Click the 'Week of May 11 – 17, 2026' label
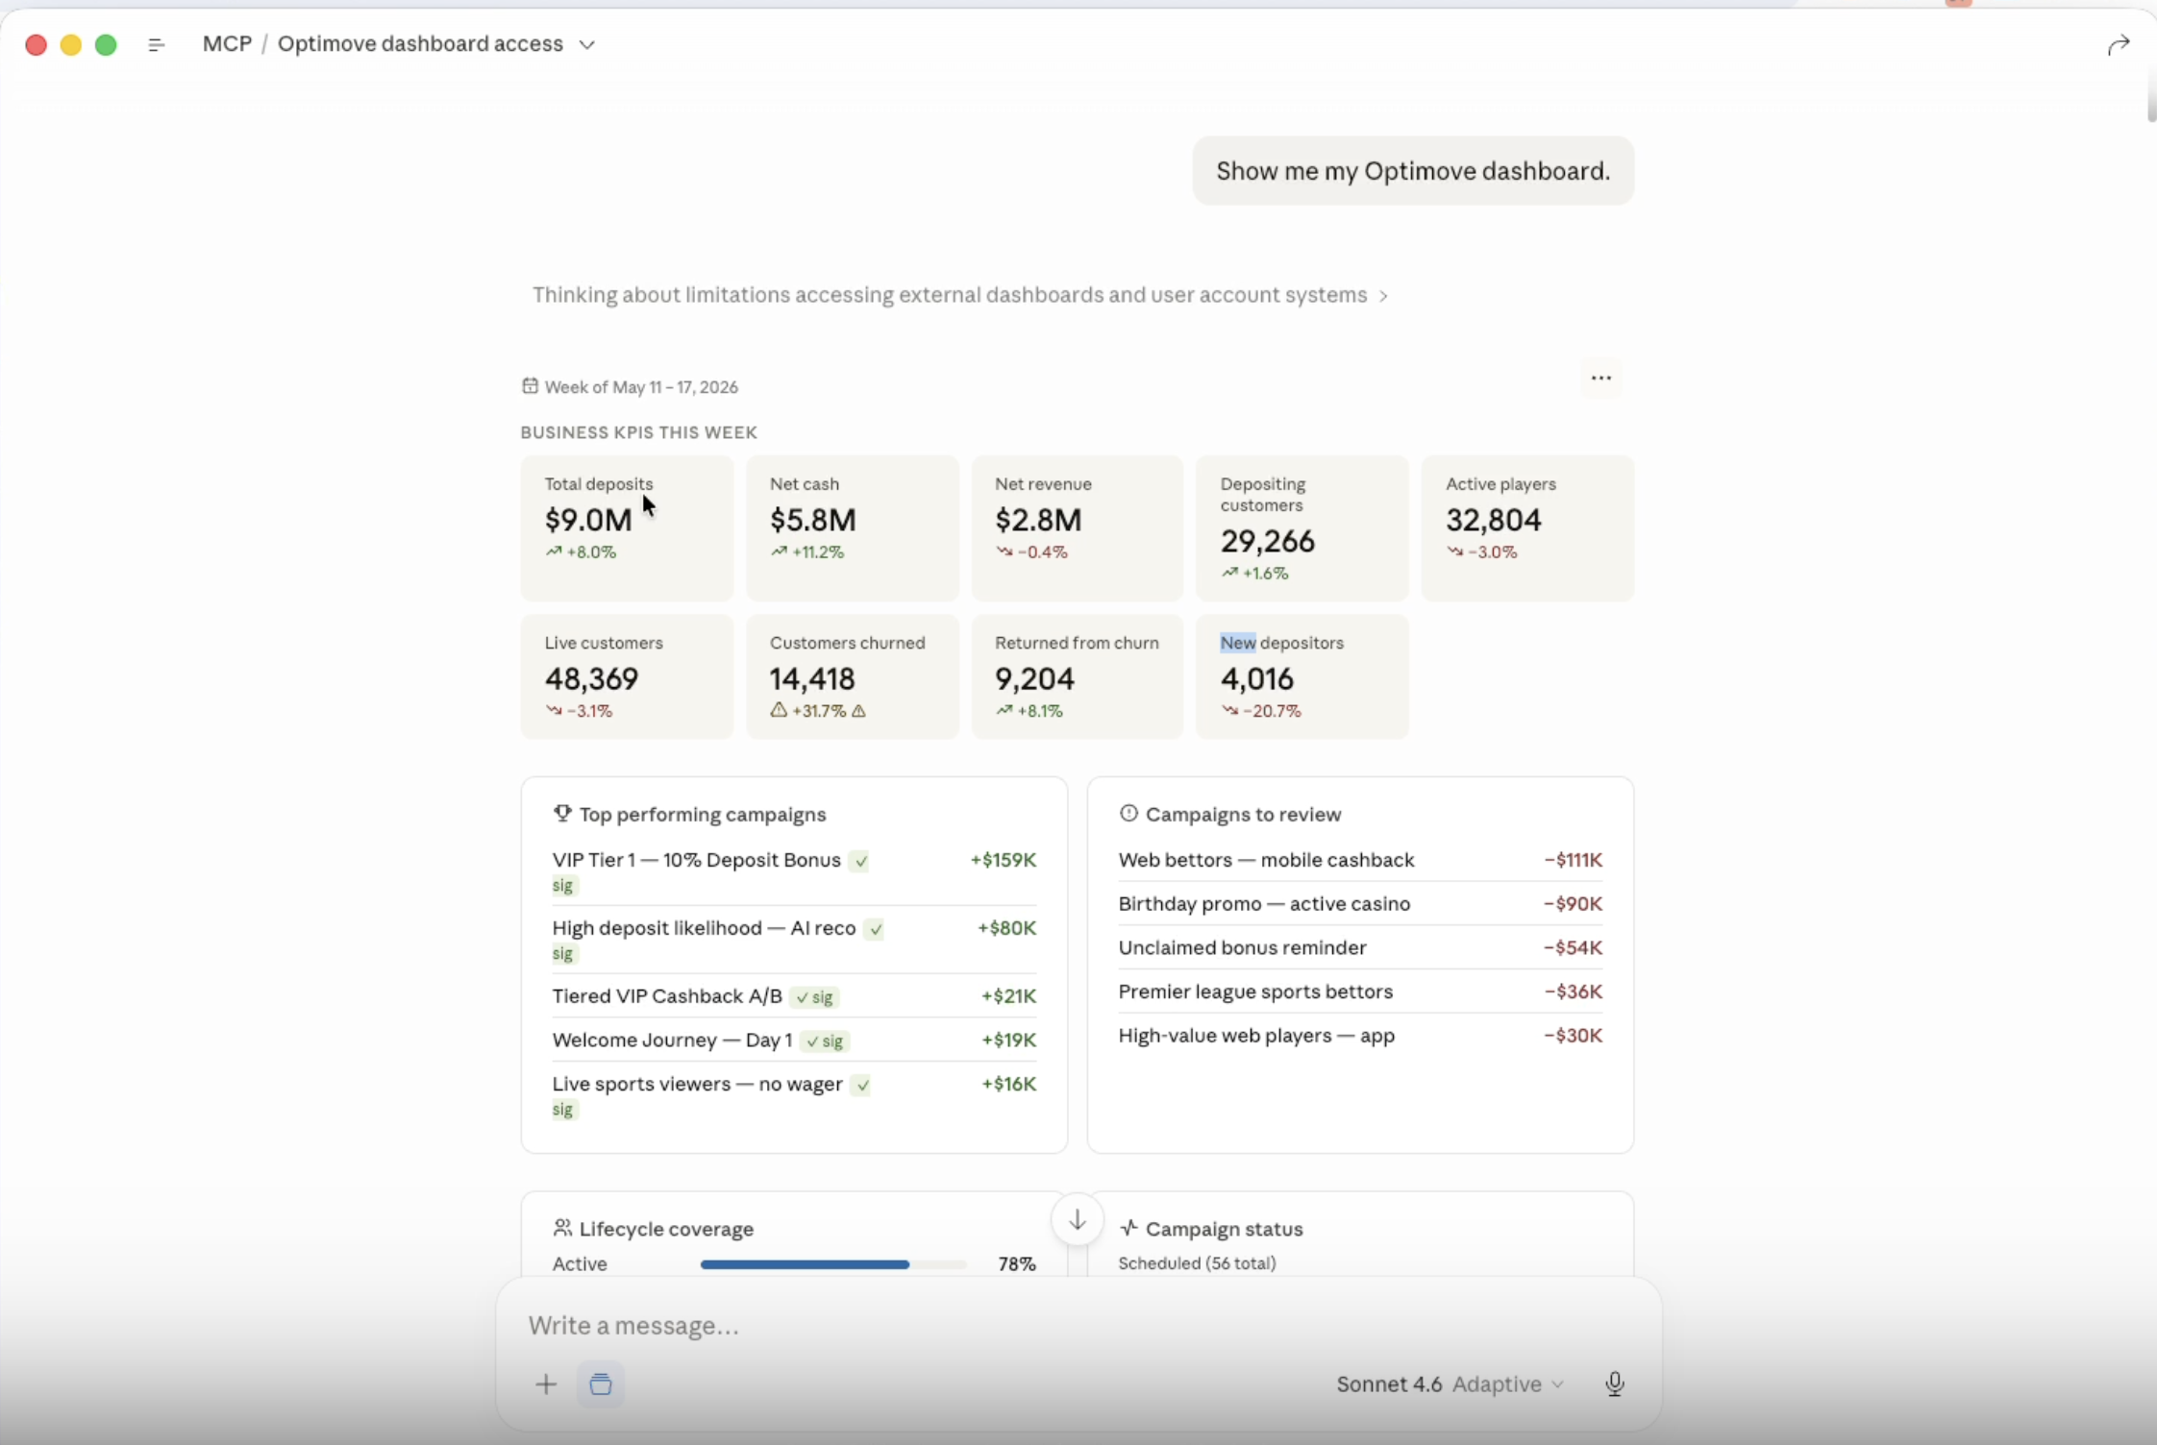This screenshot has height=1445, width=2157. tap(641, 387)
